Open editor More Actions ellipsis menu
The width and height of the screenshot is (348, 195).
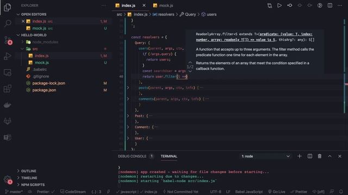pyautogui.click(x=340, y=5)
